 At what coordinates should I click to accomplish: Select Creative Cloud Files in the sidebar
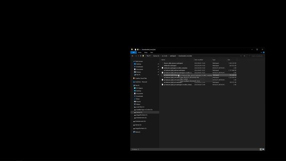(x=141, y=78)
